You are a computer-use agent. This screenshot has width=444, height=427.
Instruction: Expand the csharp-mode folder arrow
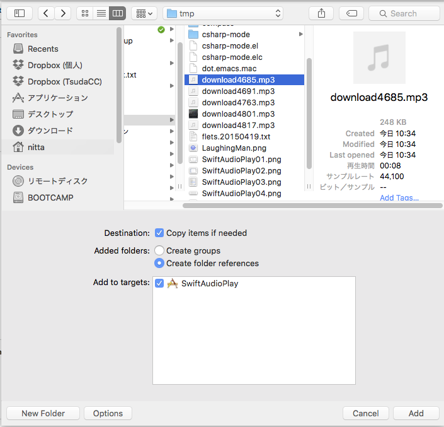pos(300,34)
